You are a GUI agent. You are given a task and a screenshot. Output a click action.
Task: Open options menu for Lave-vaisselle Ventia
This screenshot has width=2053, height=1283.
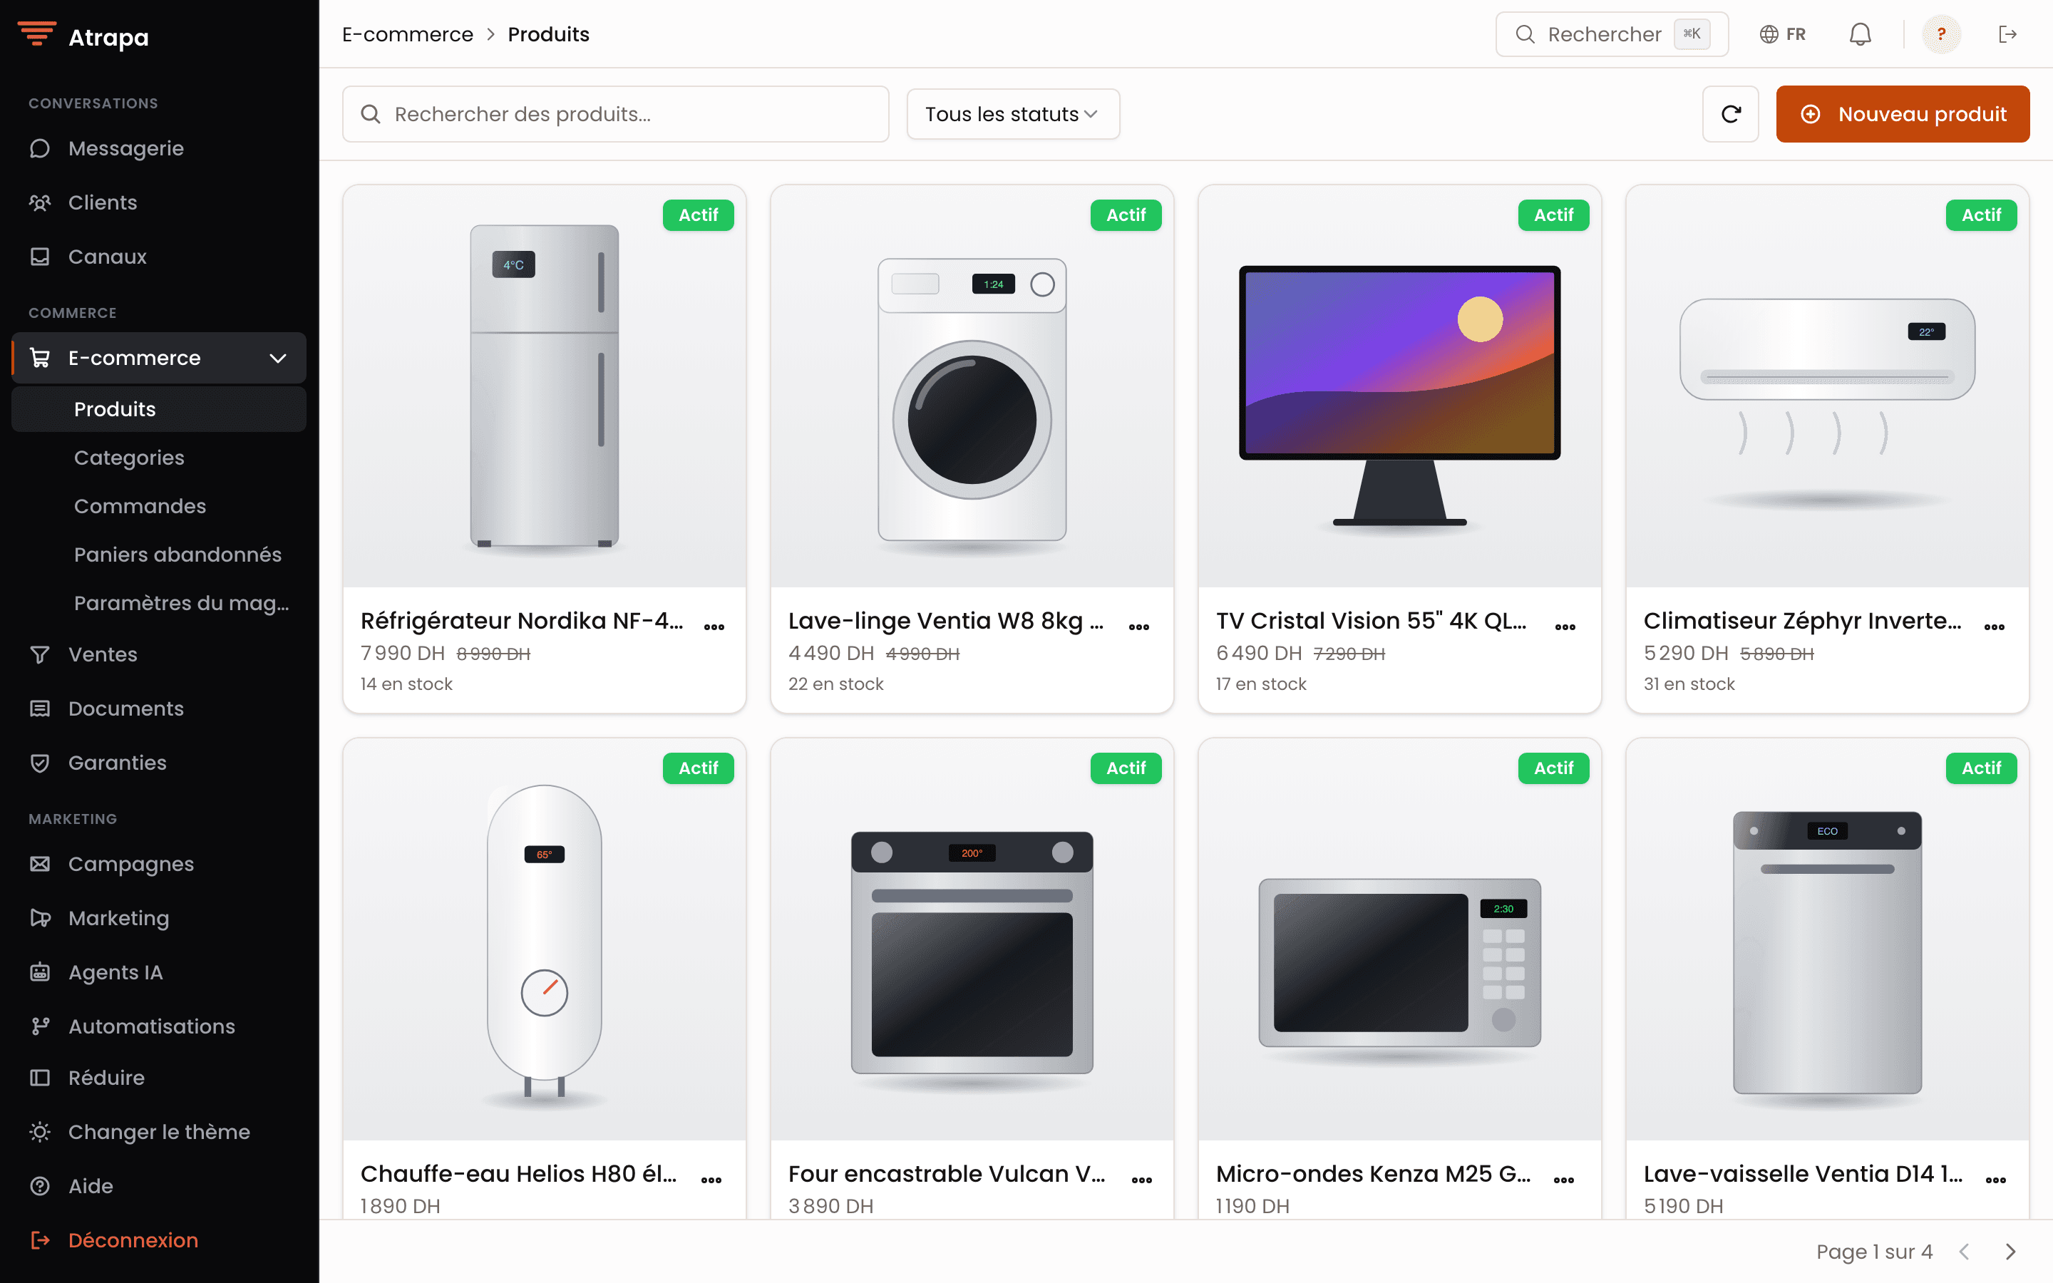point(1996,1180)
